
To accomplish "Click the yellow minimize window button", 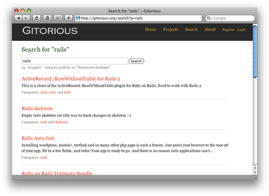I will tap(23, 11).
